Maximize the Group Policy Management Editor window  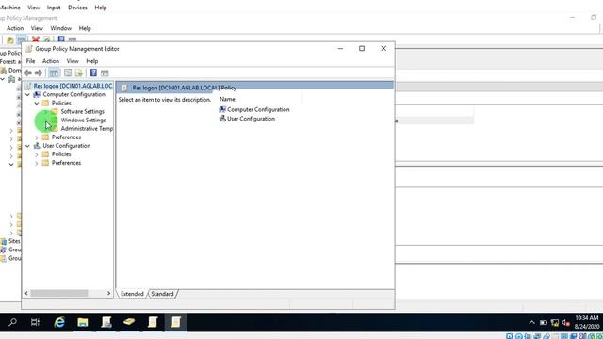(362, 48)
